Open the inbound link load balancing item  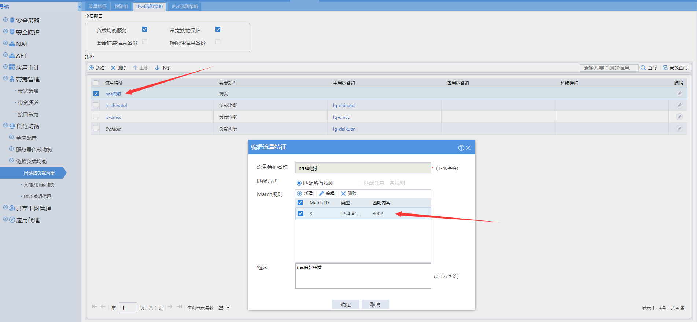(39, 185)
